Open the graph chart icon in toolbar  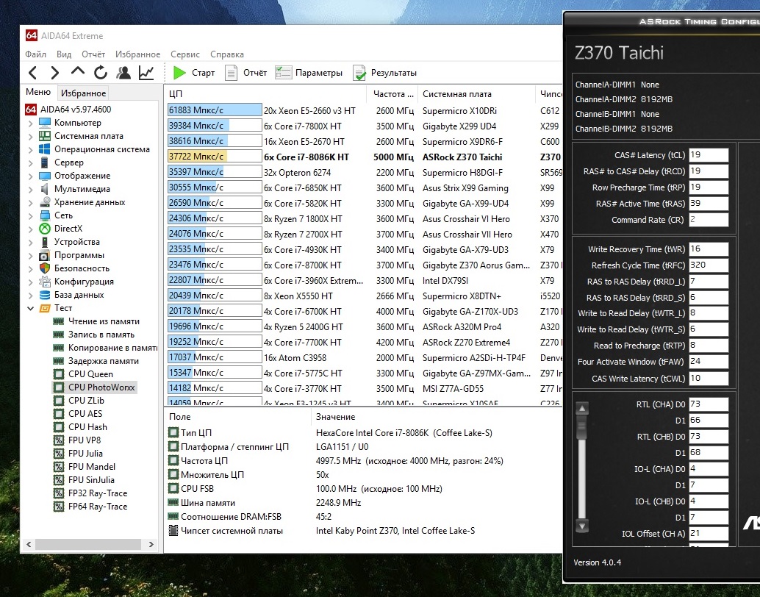point(146,73)
